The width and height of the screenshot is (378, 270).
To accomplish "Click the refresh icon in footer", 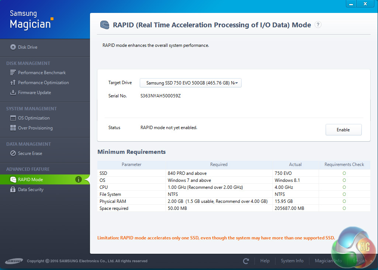I will (x=246, y=261).
